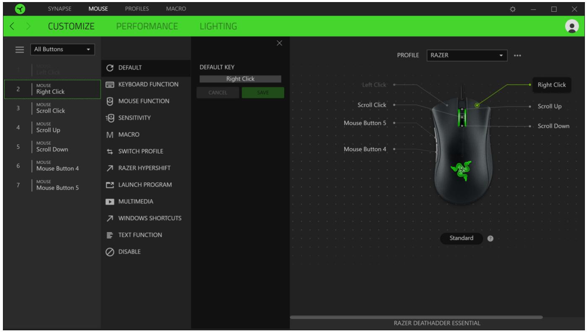Click the Scroll Up diagram label
This screenshot has width=587, height=332.
(x=550, y=106)
